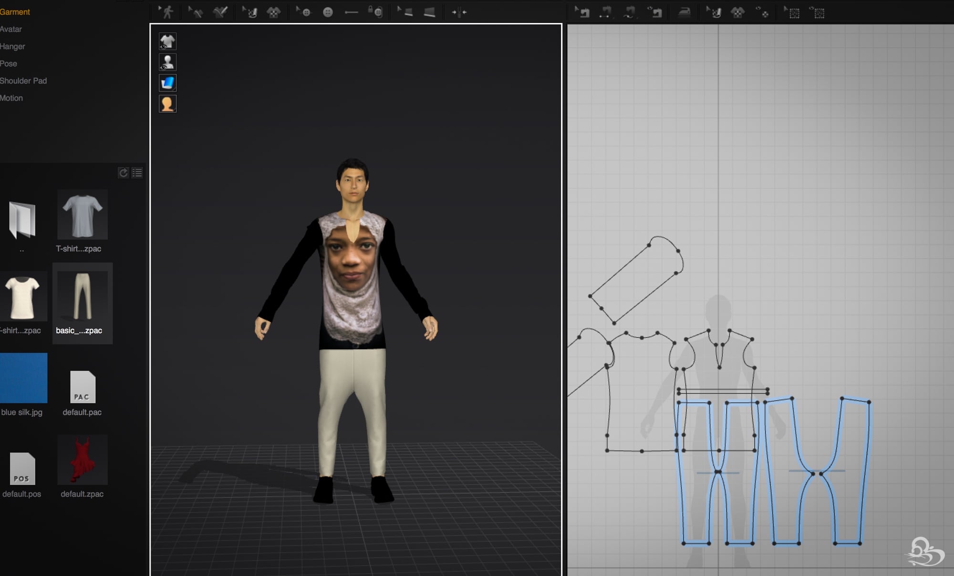Viewport: 954px width, 576px height.
Task: Toggle Show Sewing eye icon
Action: (x=654, y=13)
